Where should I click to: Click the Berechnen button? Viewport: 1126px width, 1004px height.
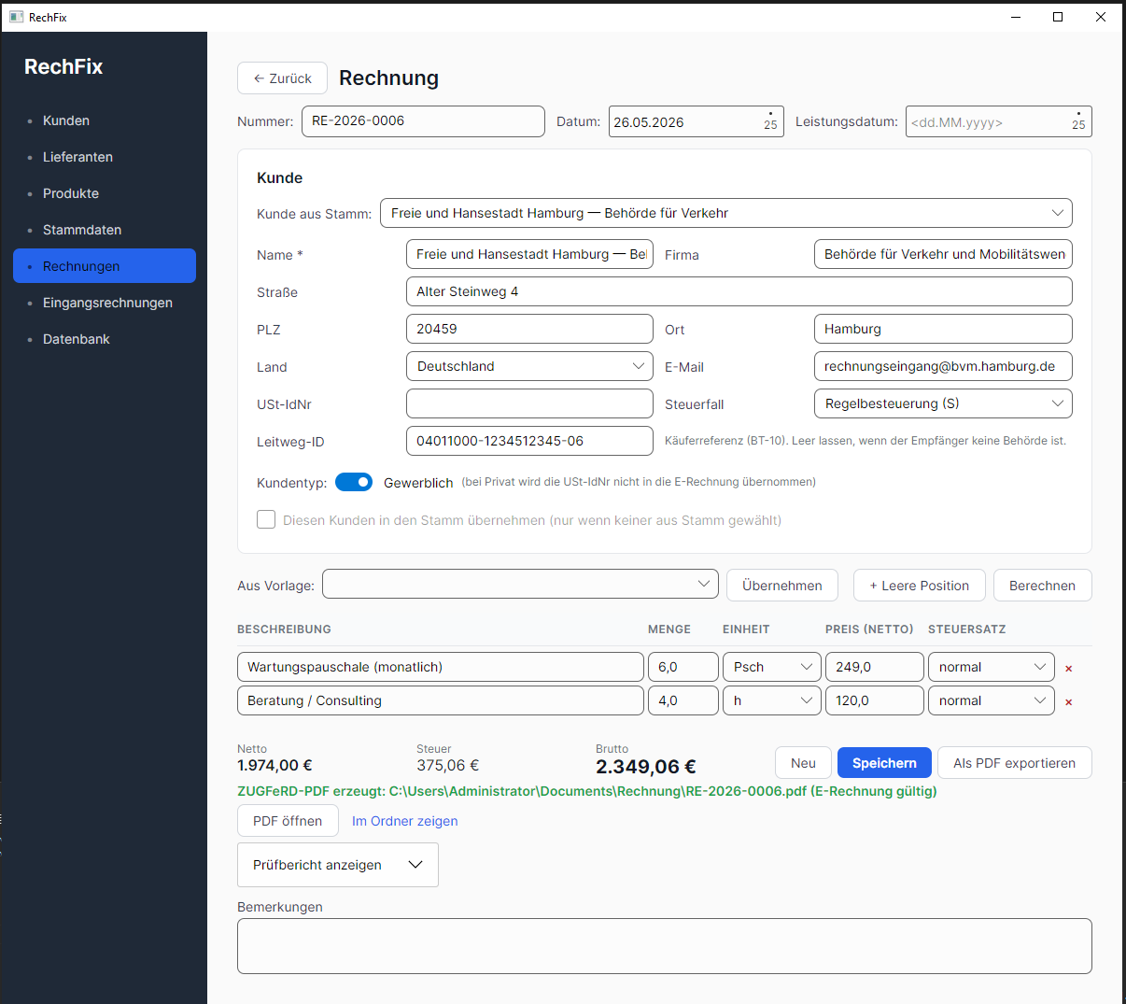tap(1043, 586)
